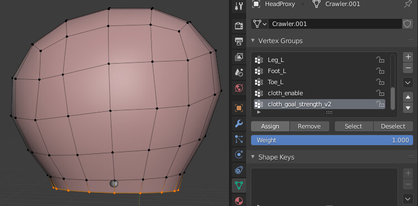Screen dimensions: 418x206
Task: Select the Foot_L vertex group
Action: pyautogui.click(x=319, y=71)
